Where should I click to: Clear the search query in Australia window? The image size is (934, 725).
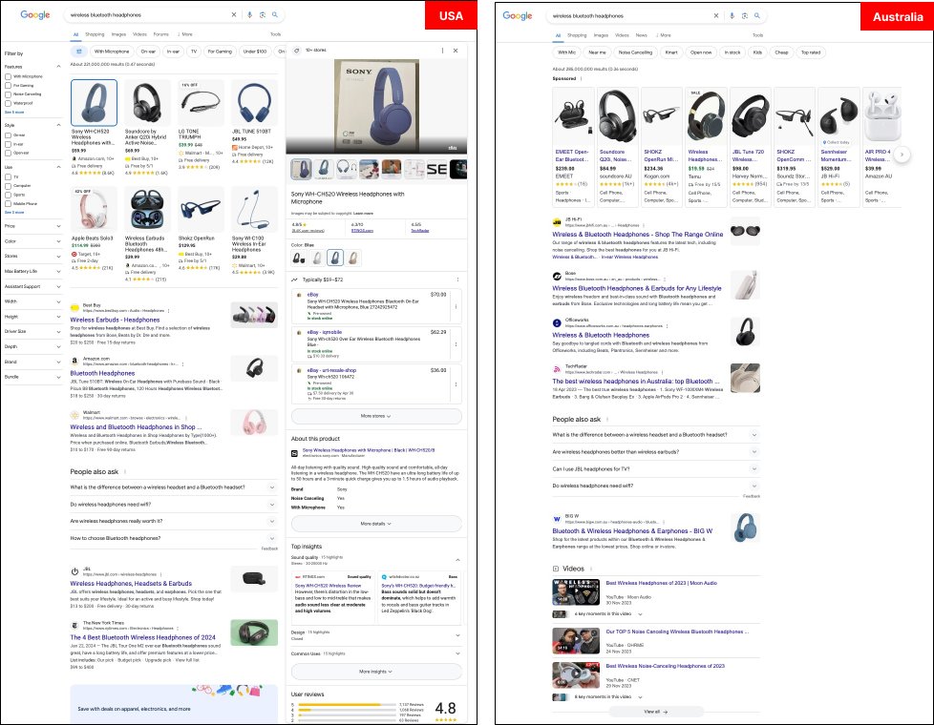point(716,16)
